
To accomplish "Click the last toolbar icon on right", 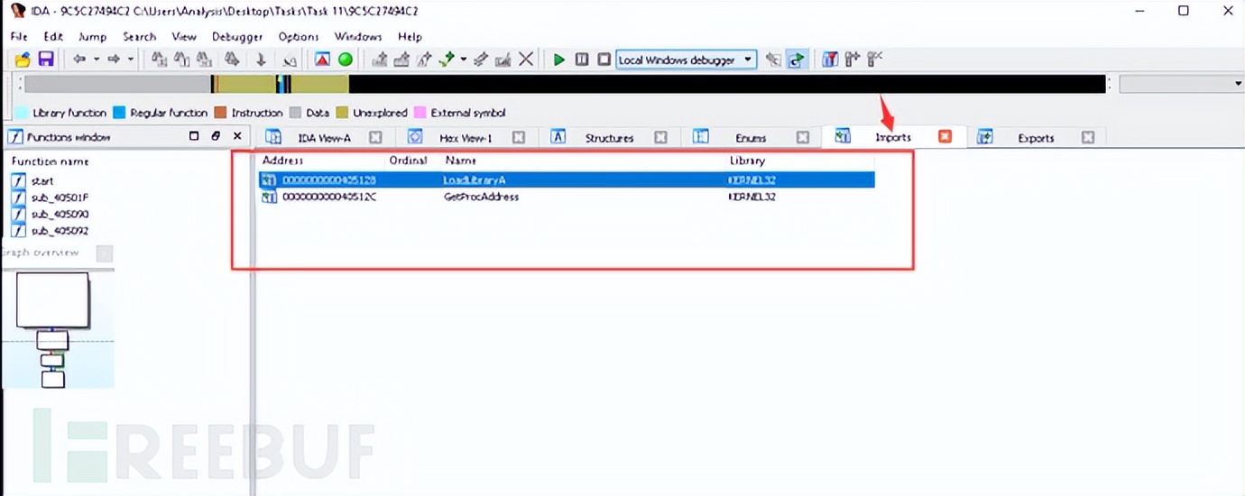I will click(x=874, y=60).
